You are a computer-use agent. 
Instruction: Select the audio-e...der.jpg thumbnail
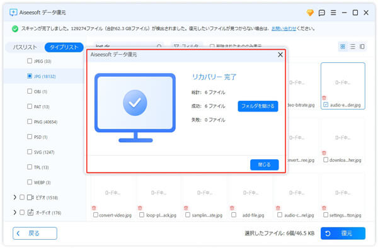(x=343, y=86)
